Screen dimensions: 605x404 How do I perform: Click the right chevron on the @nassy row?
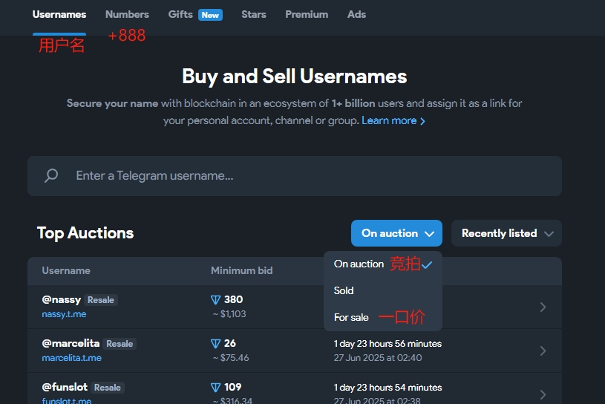click(543, 307)
